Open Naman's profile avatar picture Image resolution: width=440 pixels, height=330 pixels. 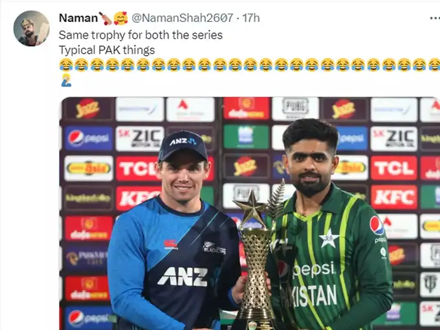(32, 28)
